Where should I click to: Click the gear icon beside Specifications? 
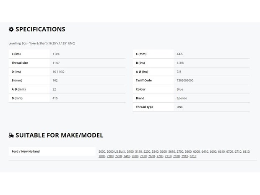pos(11,29)
